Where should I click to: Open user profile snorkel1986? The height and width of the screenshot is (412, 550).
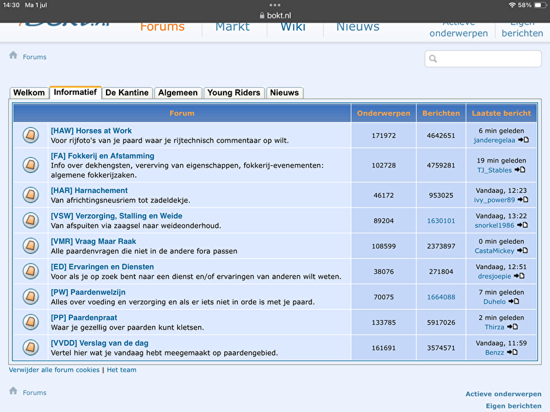(494, 226)
